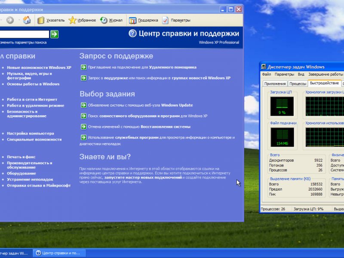
Task: Switch to Процессы tab in Task Manager
Action: pos(298,83)
